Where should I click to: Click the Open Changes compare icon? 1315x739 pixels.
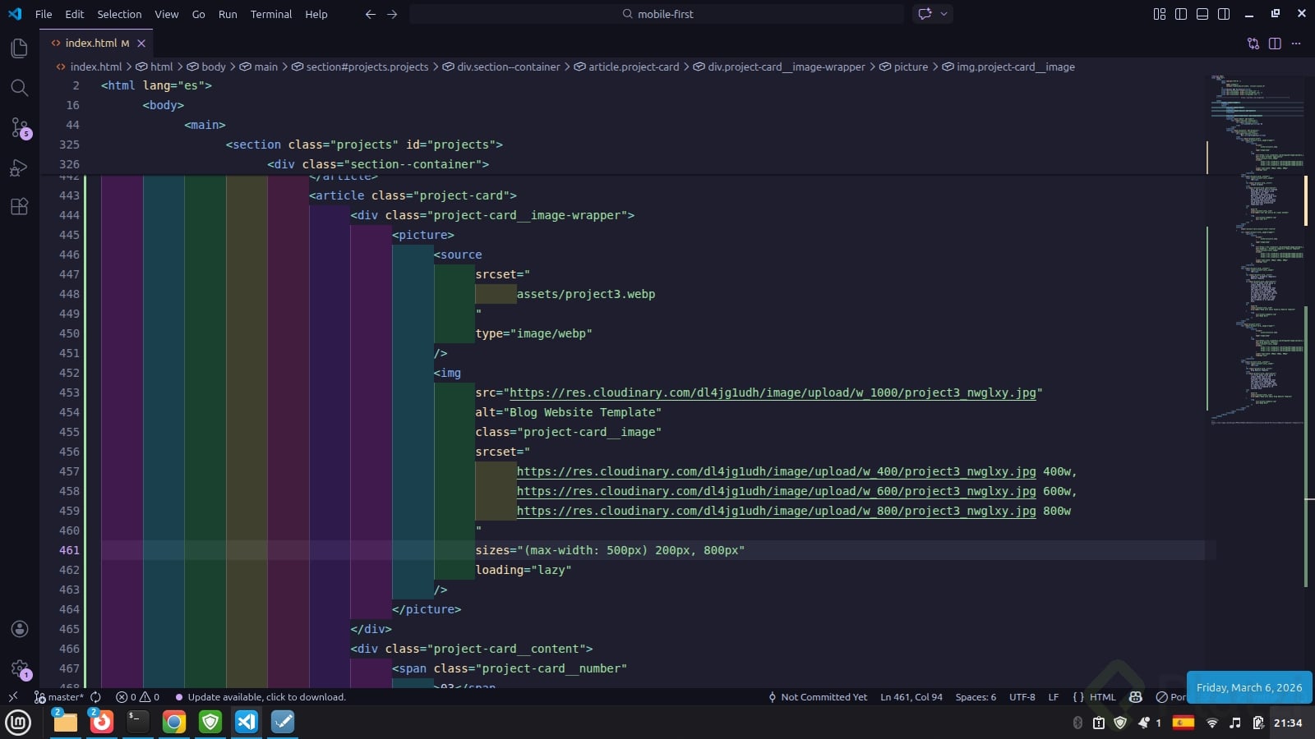[1253, 44]
